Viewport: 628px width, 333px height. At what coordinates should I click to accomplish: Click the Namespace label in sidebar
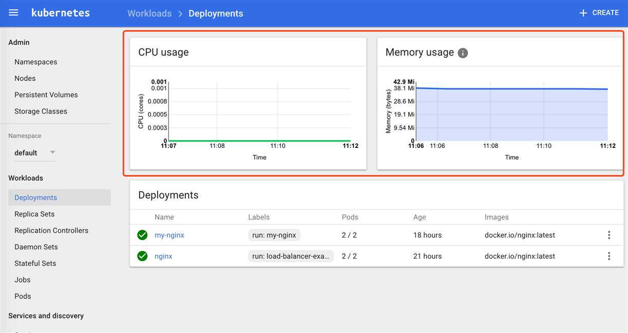25,136
